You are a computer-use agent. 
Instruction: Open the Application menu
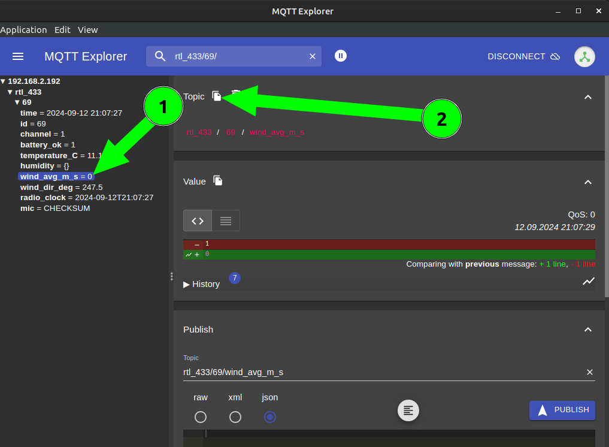(x=23, y=30)
